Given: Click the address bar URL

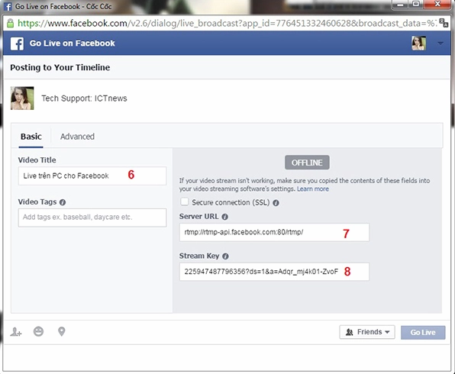Looking at the screenshot, I should [x=227, y=23].
